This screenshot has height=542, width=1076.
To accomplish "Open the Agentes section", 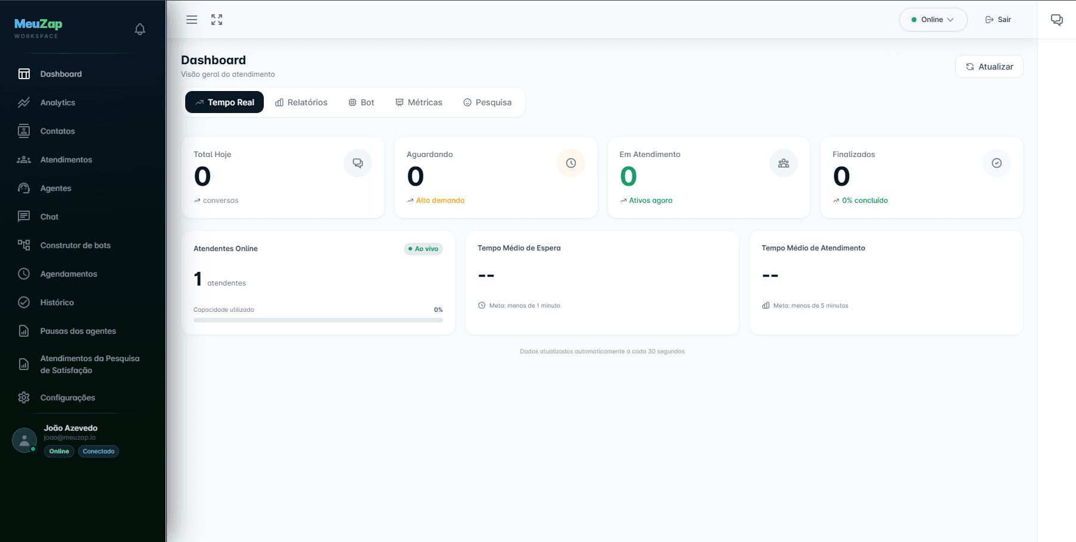I will pos(55,188).
